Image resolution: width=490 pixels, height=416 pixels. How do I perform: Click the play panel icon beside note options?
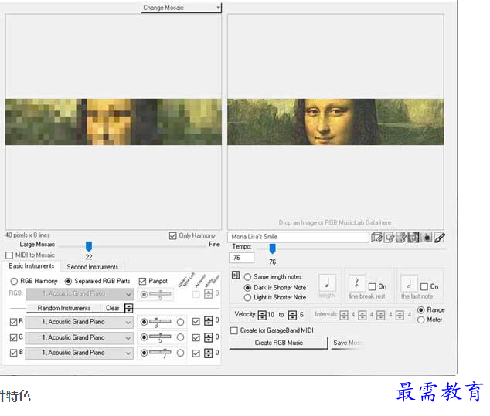236,276
